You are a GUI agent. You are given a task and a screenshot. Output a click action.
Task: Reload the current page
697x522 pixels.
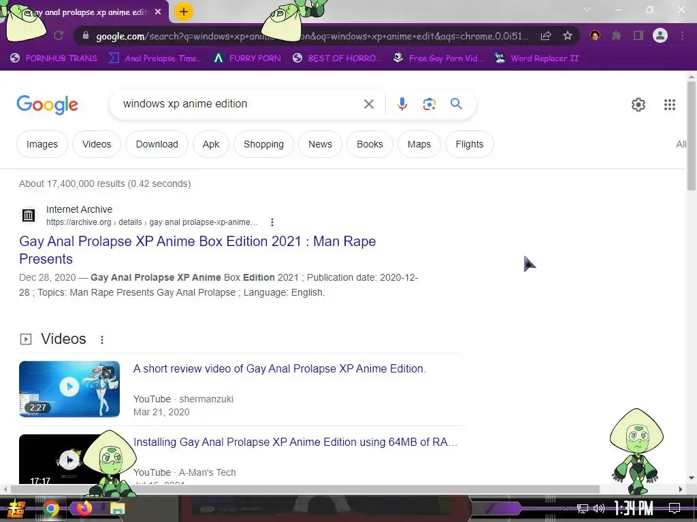pos(59,35)
